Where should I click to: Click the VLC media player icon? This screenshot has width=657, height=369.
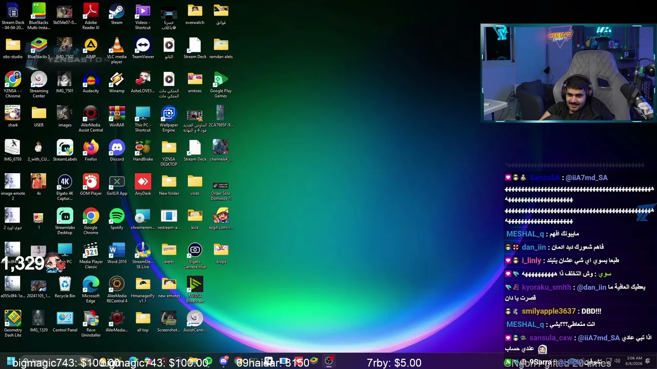pos(117,51)
